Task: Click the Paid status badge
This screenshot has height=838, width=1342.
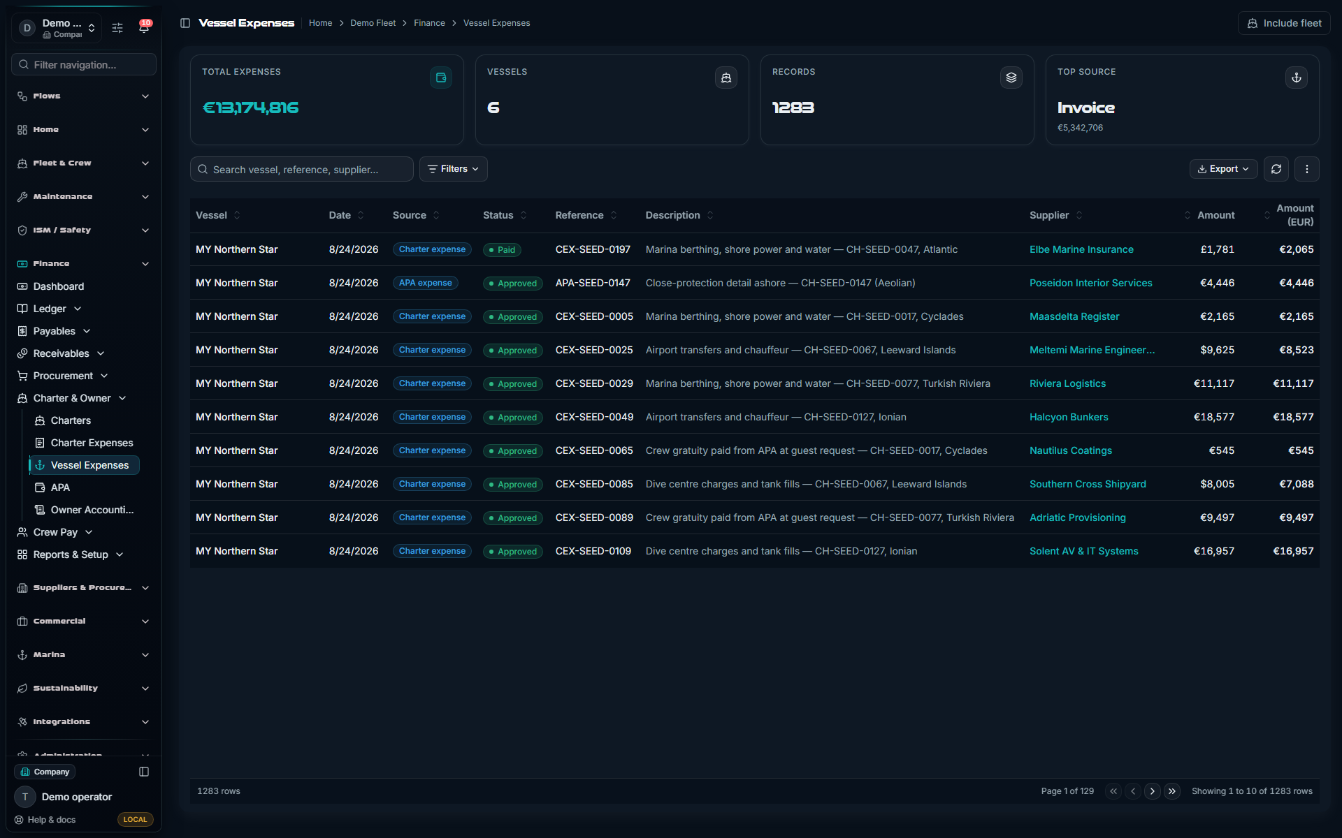Action: tap(502, 250)
